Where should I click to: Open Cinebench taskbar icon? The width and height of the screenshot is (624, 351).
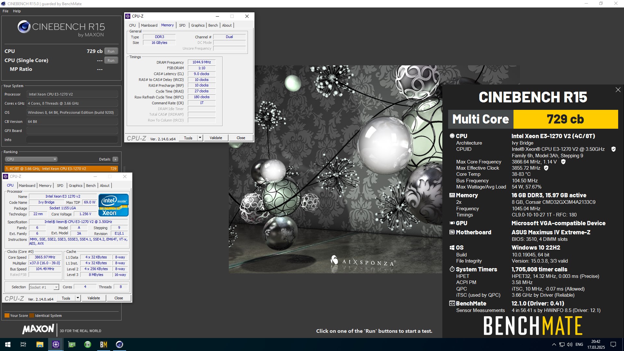[120, 344]
